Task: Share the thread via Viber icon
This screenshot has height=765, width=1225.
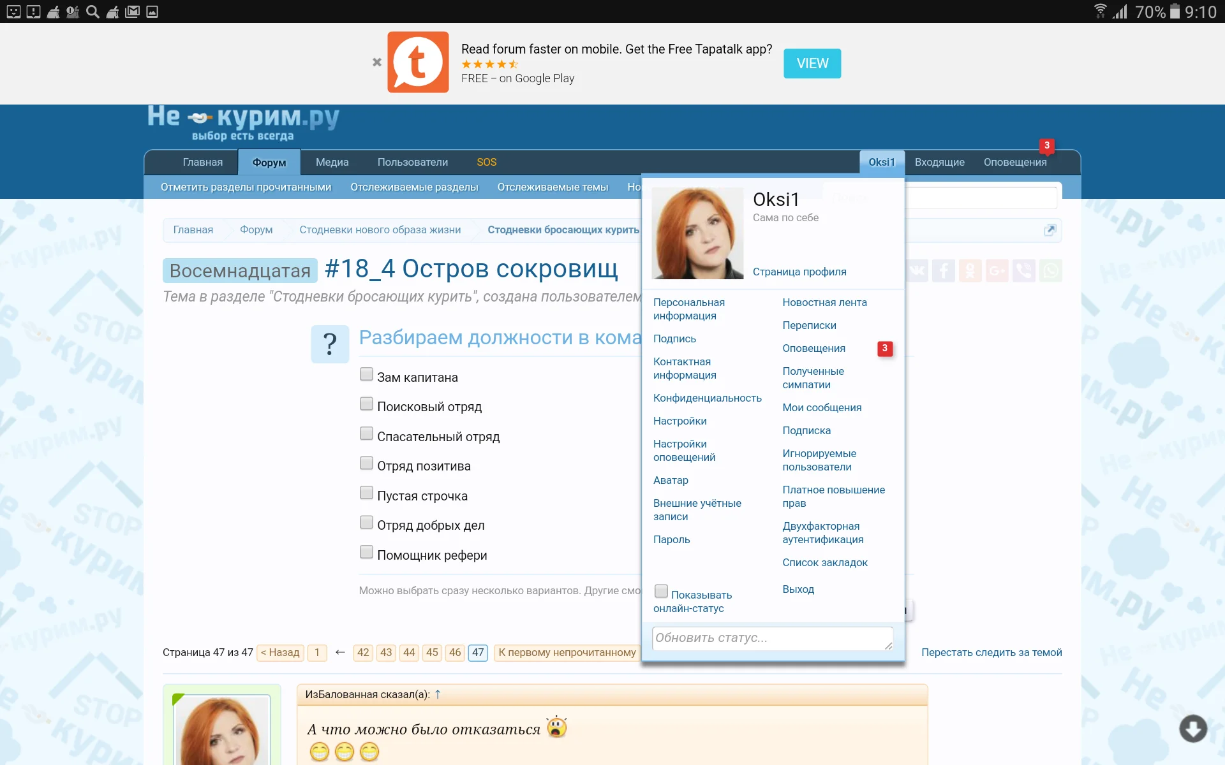Action: (1024, 270)
